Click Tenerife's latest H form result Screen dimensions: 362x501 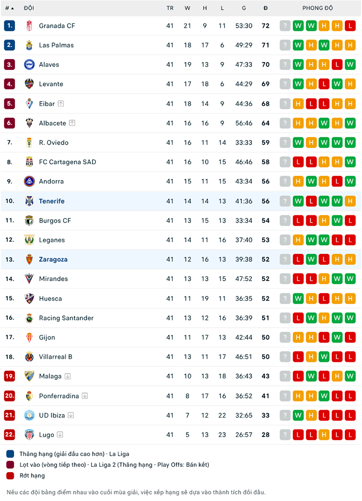[350, 201]
